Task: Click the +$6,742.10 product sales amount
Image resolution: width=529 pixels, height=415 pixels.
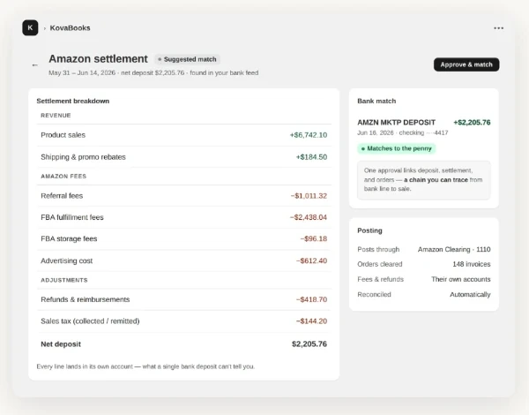Action: (x=309, y=135)
